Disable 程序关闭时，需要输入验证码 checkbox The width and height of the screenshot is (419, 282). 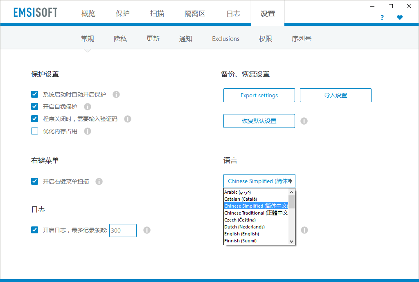[x=34, y=119]
